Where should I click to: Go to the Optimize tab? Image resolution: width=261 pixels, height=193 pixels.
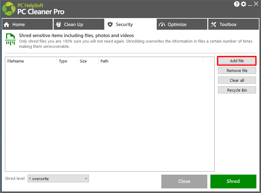pyautogui.click(x=182, y=24)
